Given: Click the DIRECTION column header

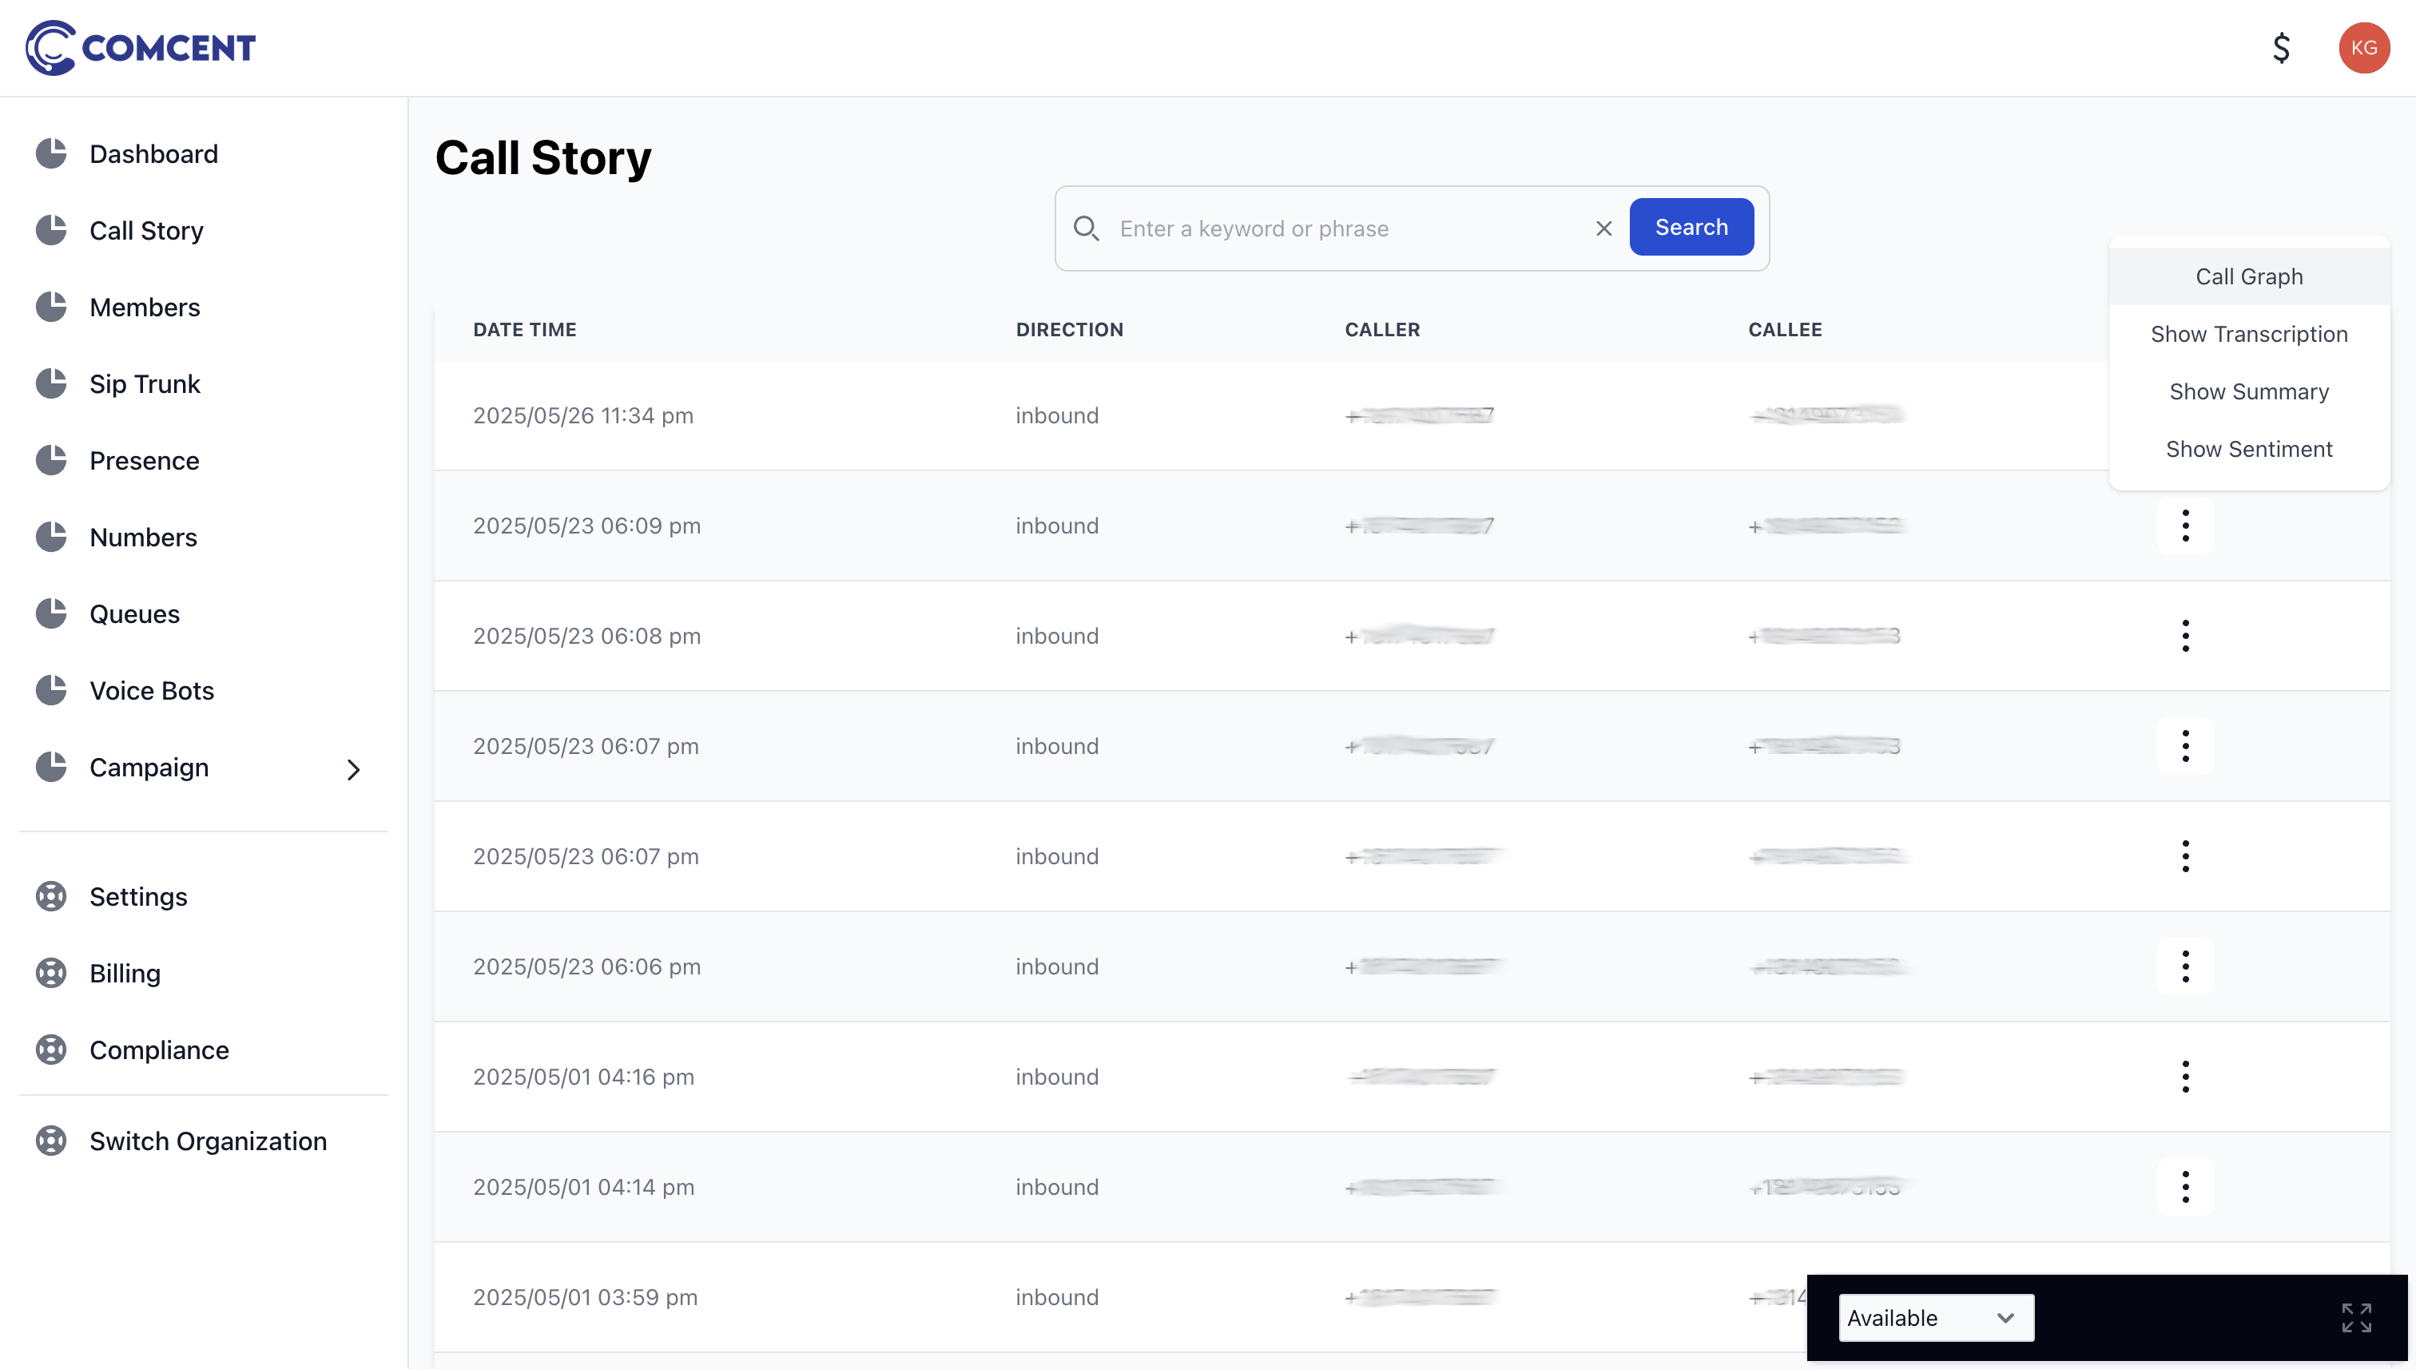Looking at the screenshot, I should [1069, 329].
